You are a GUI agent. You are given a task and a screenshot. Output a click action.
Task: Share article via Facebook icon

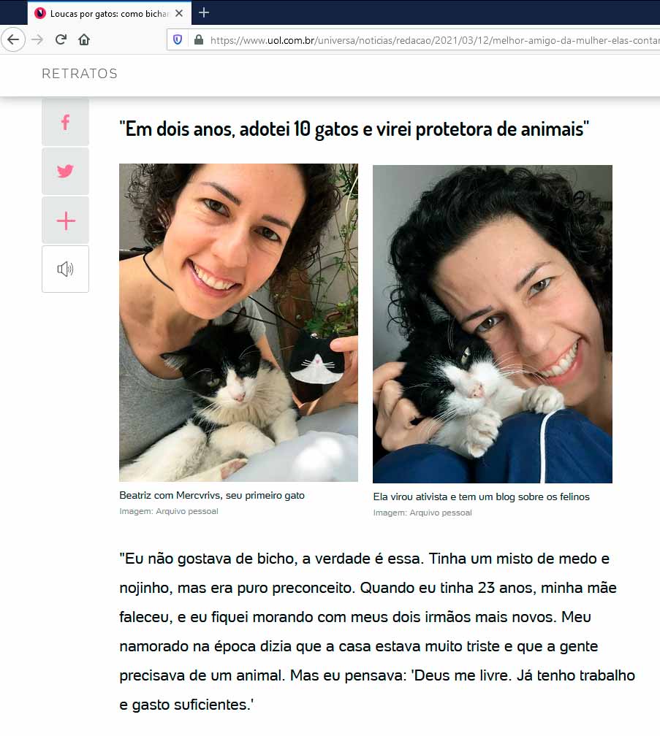tap(65, 123)
